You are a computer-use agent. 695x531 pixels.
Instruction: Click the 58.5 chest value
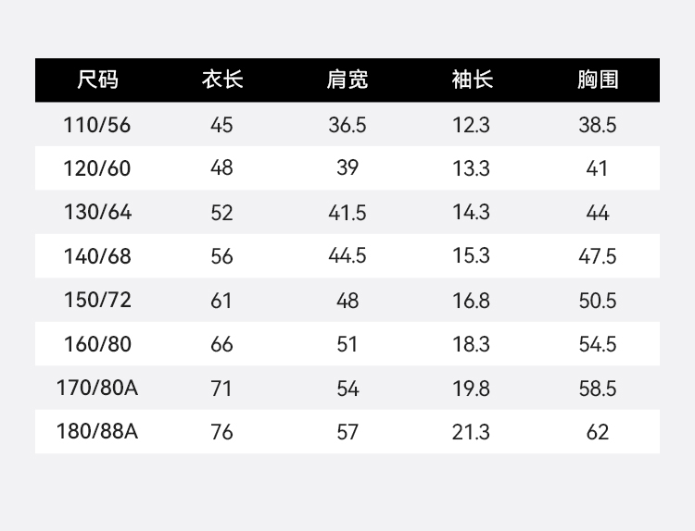[598, 389]
